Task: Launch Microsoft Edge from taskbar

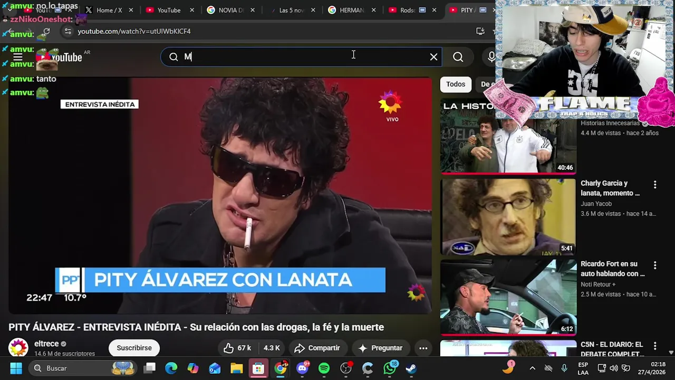Action: (171, 368)
